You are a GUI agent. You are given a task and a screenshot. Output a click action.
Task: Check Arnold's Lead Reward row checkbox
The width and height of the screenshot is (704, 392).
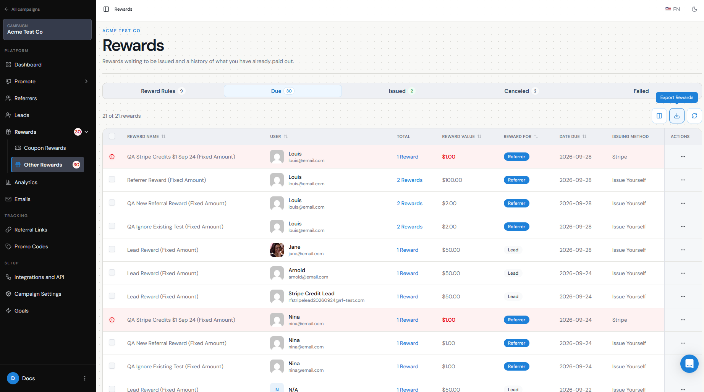(x=112, y=273)
